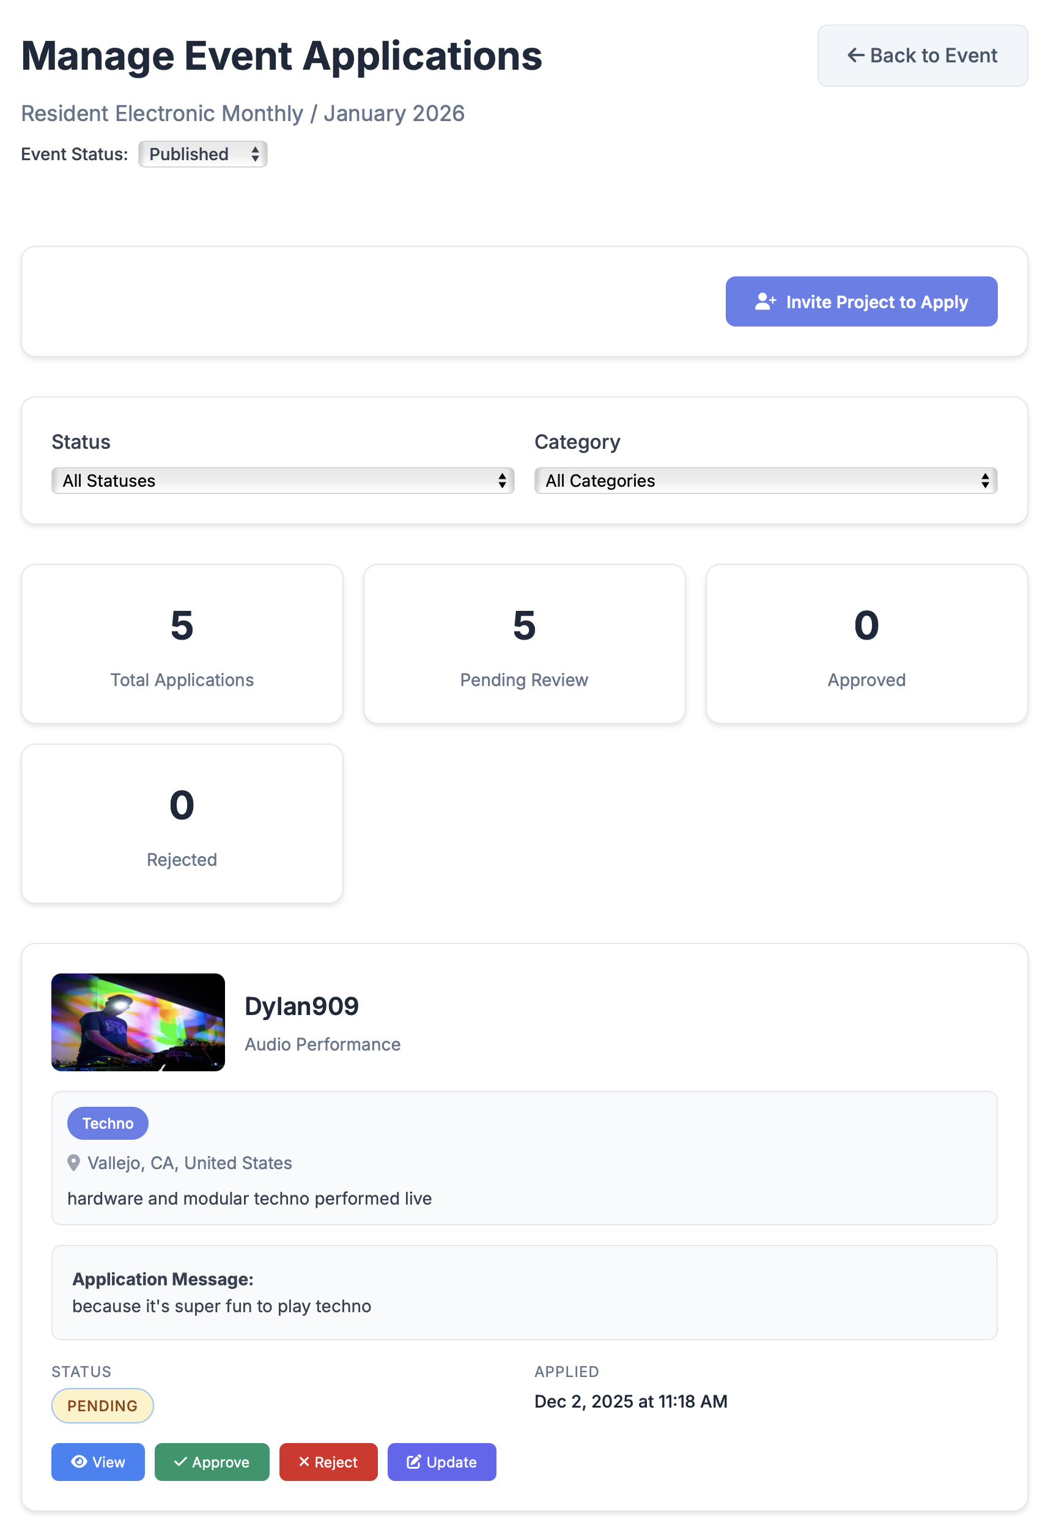Click Dylan909's profile thumbnail image
1059x1525 pixels.
138,1022
